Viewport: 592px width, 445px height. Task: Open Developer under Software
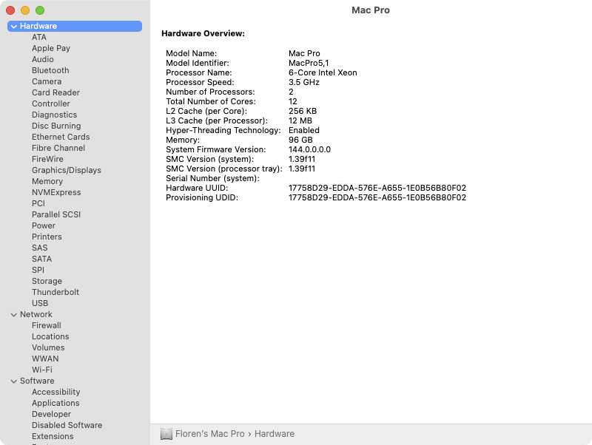tap(51, 414)
